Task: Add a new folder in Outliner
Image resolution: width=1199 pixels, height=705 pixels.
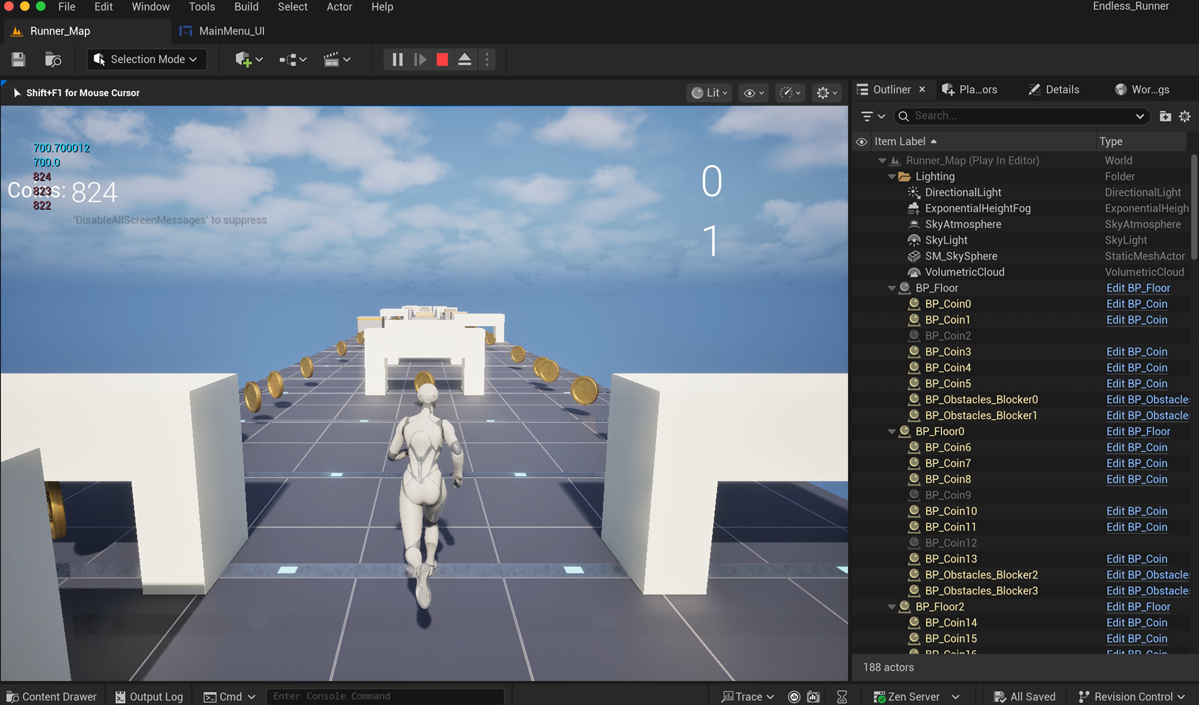Action: point(1165,116)
